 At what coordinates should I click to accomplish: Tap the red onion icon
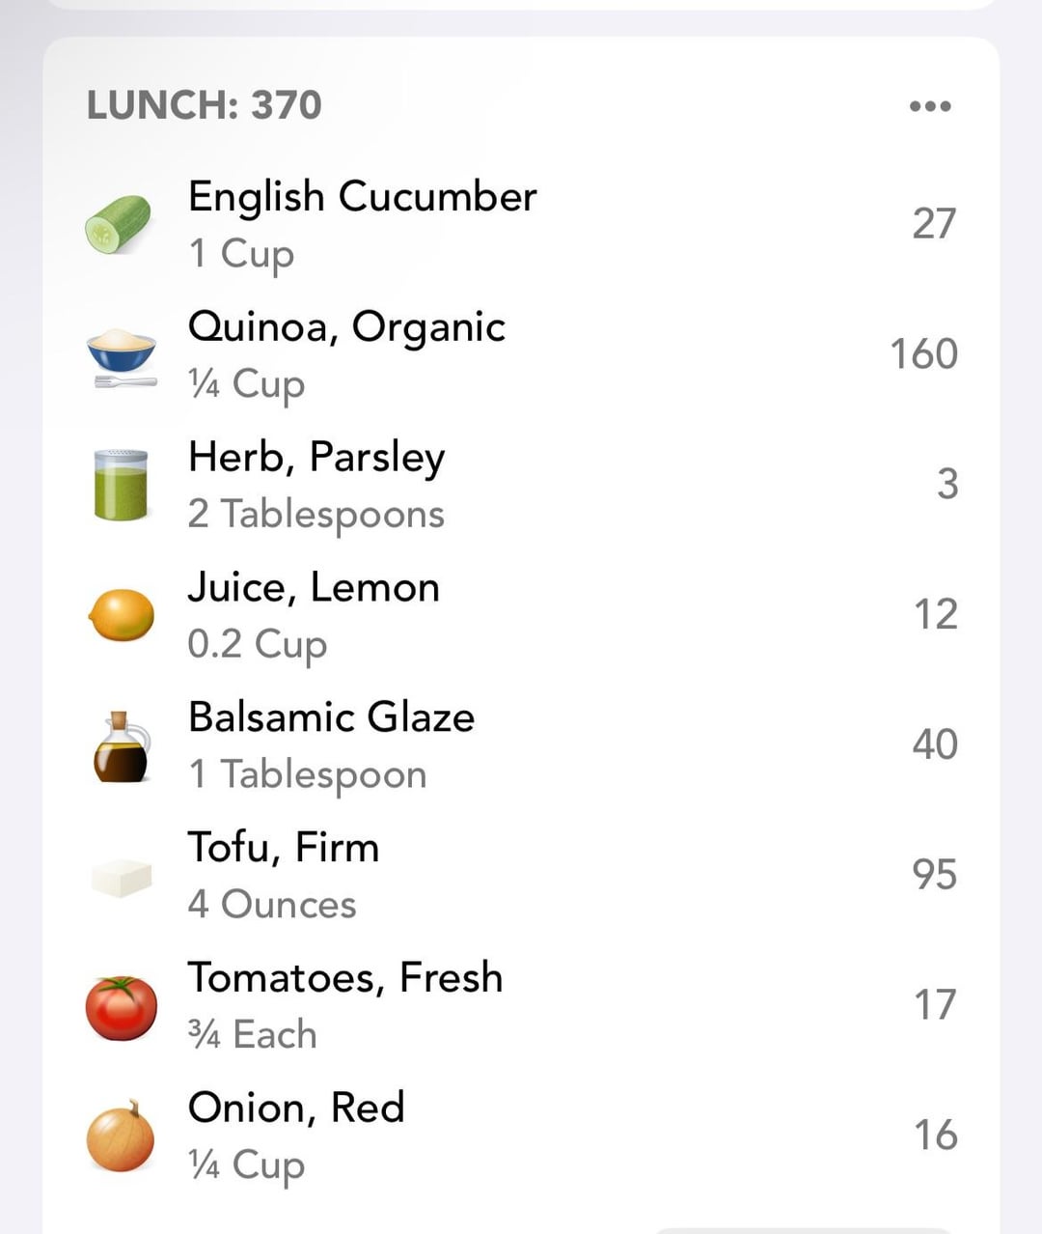(121, 1136)
